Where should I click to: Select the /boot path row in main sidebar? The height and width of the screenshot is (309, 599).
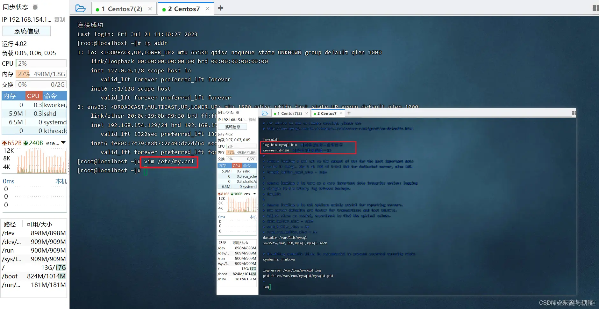tap(34, 276)
